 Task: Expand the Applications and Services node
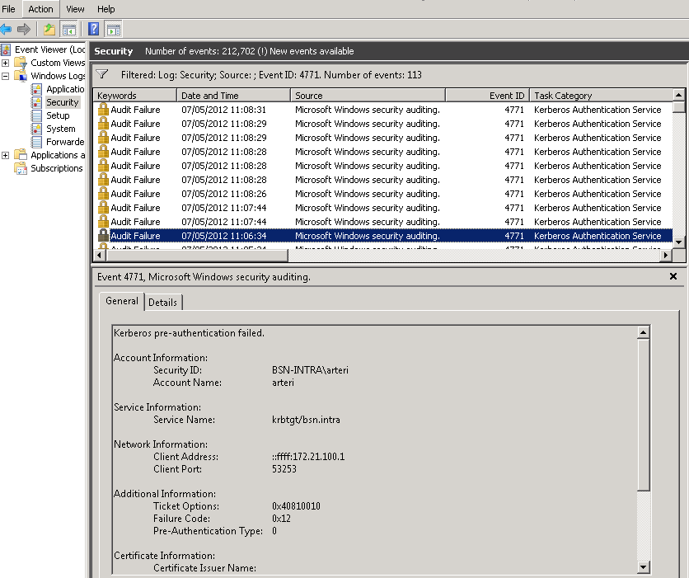(6, 155)
